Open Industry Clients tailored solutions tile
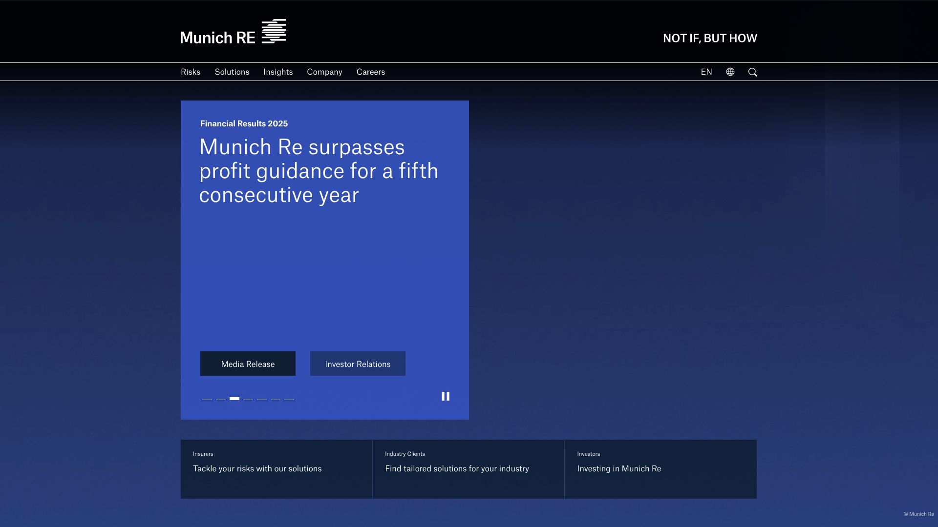This screenshot has width=938, height=527. (468, 468)
